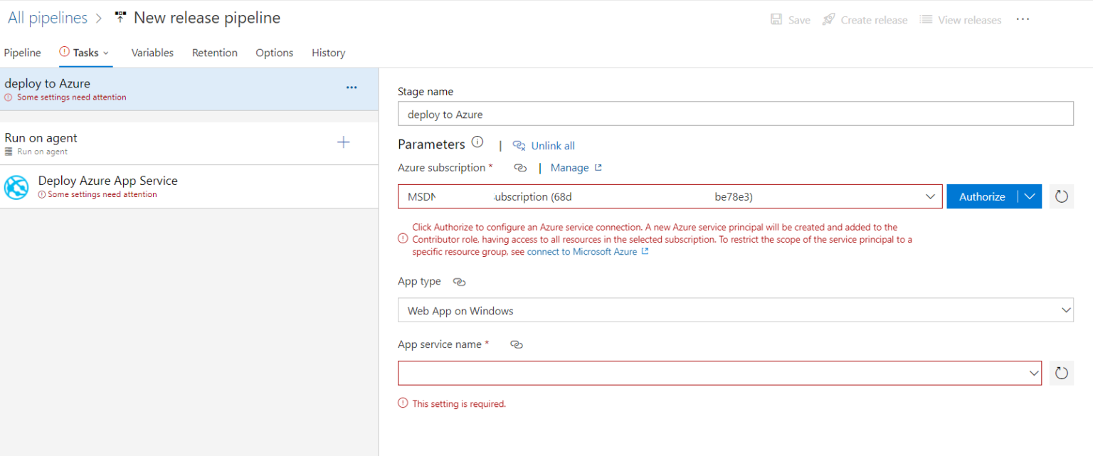
Task: Open the App service name dropdown
Action: pos(1033,373)
